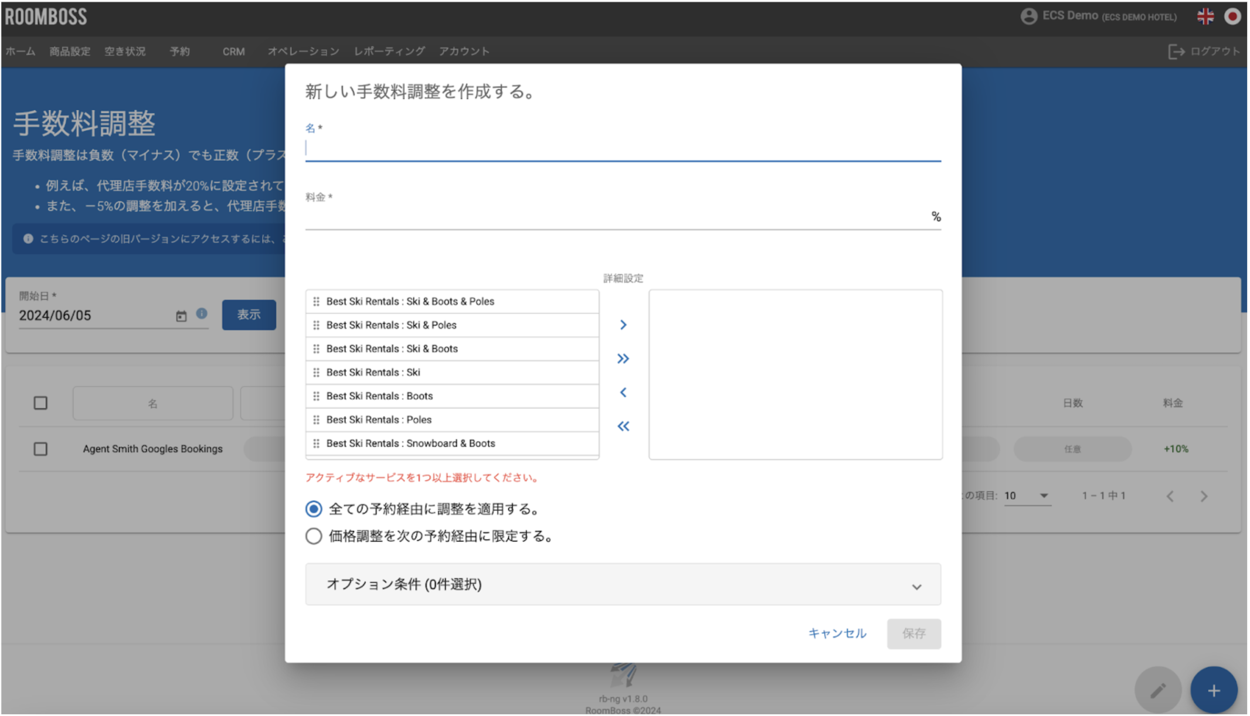Move all services using double right arrow

point(623,358)
